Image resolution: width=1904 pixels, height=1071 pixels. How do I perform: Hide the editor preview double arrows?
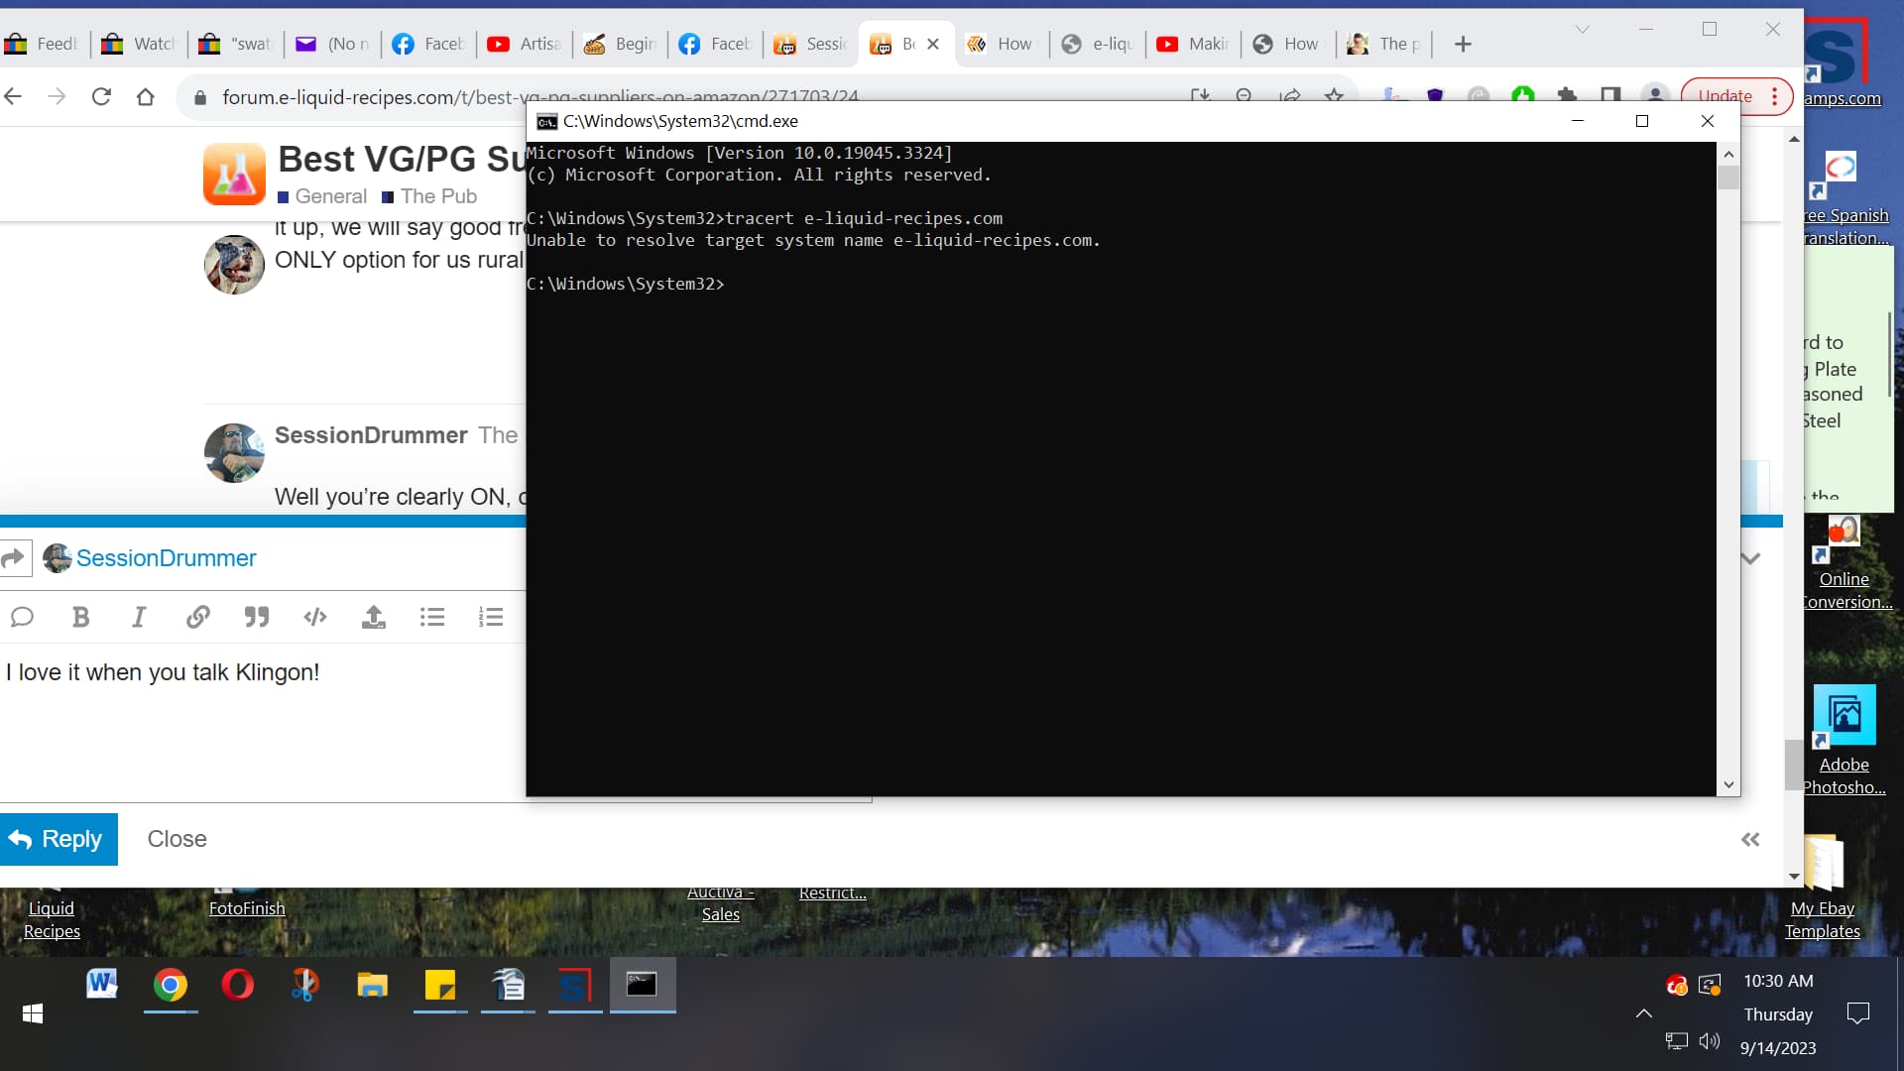click(1750, 840)
